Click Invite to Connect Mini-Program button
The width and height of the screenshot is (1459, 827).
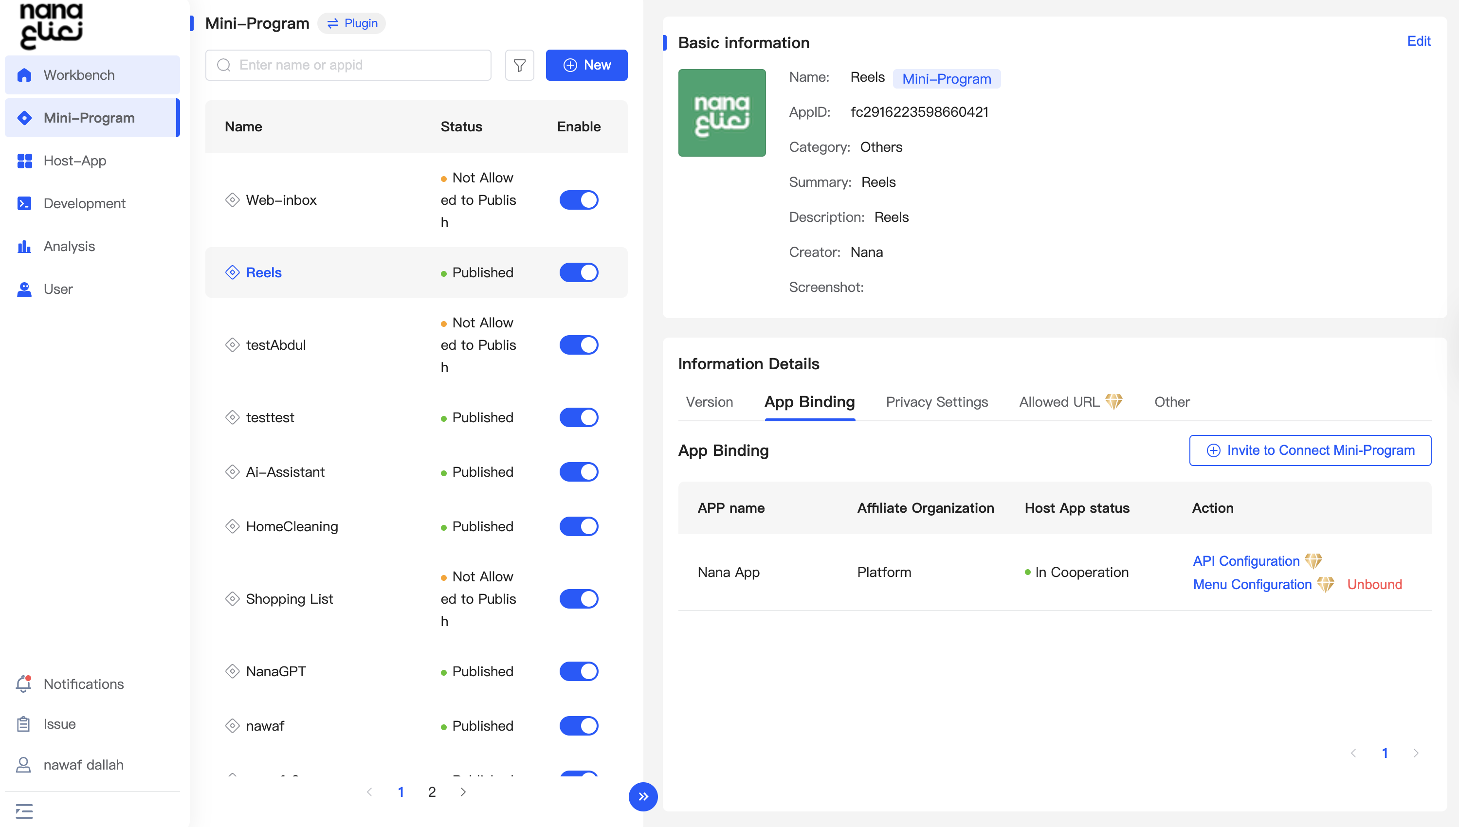pos(1310,450)
